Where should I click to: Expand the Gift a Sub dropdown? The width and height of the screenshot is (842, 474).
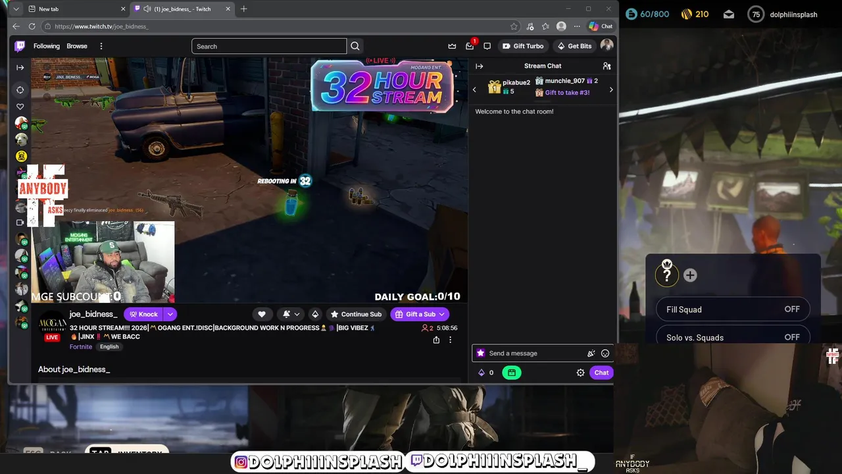coord(441,314)
